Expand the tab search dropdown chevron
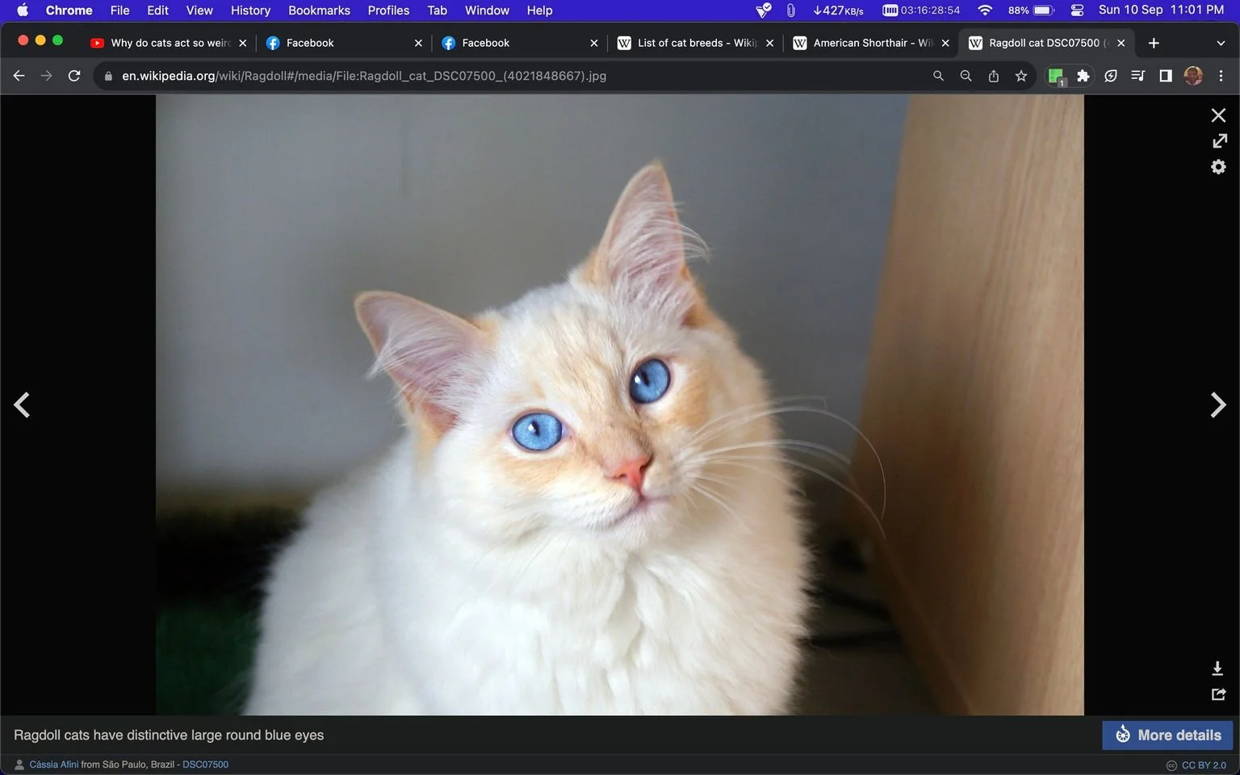Screen dimensions: 1240x775 [x=1221, y=43]
